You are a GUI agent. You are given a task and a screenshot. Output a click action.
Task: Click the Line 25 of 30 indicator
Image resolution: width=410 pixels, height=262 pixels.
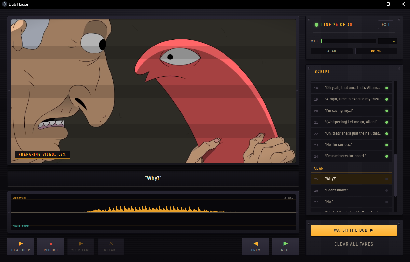click(337, 25)
